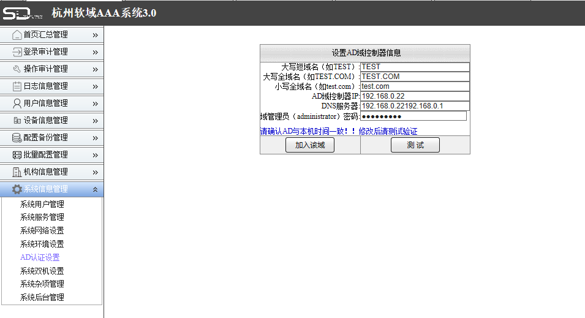The height and width of the screenshot is (318, 585).
Task: Focus the AD域控制器IP field
Action: point(415,96)
